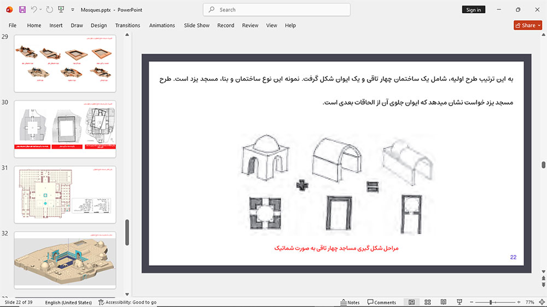Open the Undo history dropdown arrow

point(40,10)
